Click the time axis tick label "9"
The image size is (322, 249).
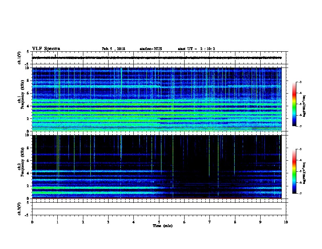260,222
